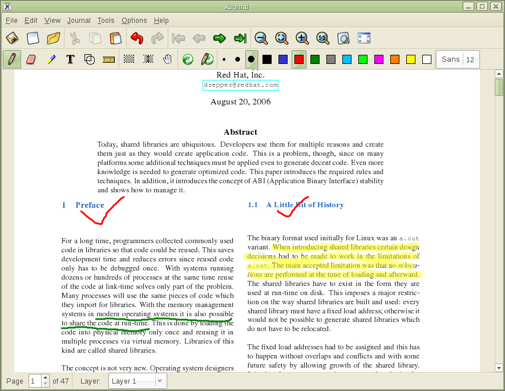Open a file with the folder icon
The image size is (505, 391).
54,38
